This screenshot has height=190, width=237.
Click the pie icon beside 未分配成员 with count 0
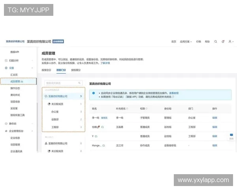[49, 151]
